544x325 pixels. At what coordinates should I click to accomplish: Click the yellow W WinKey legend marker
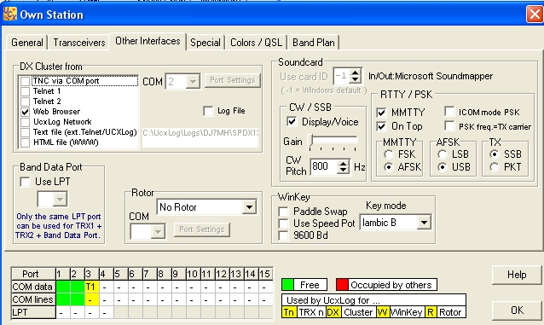pyautogui.click(x=382, y=312)
